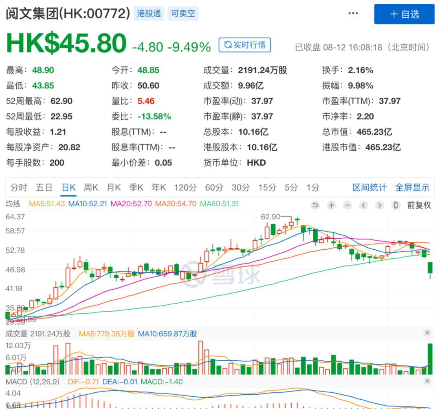Select the 周K weekly chart tab
This screenshot has height=409, width=440.
(x=91, y=187)
